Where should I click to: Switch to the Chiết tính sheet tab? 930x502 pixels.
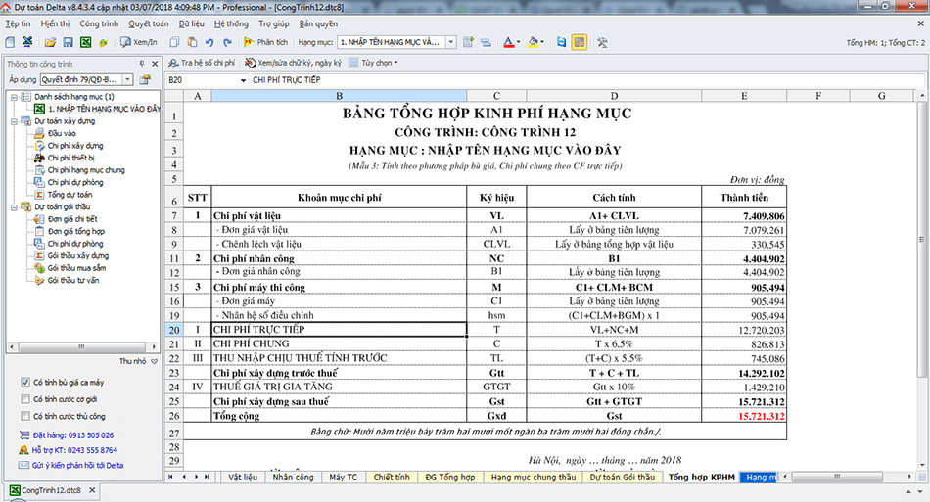click(x=391, y=477)
